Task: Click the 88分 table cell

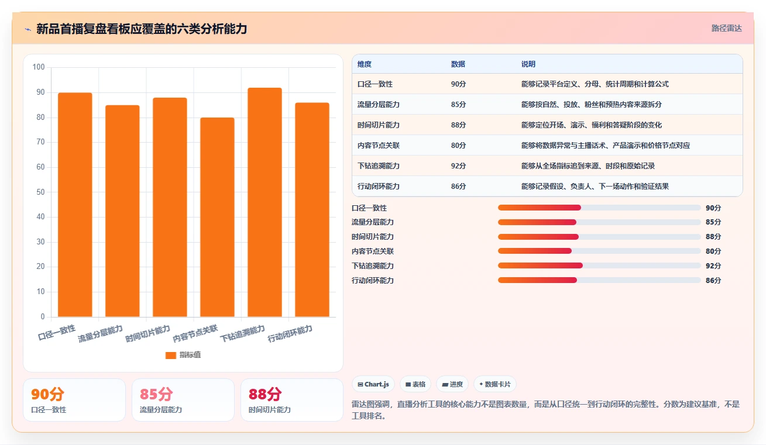Action: (459, 125)
